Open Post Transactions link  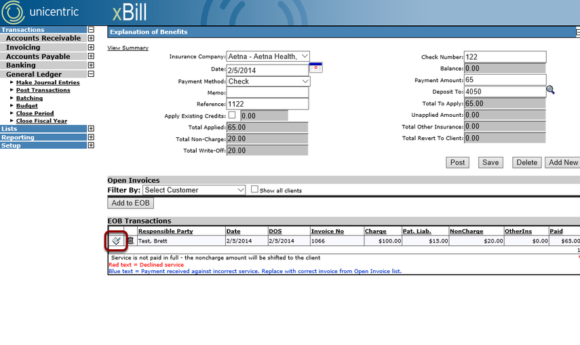[x=43, y=90]
